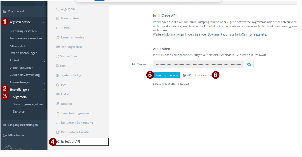The image size is (302, 157).
Task: Click the Token generieren button
Action: coord(166,75)
